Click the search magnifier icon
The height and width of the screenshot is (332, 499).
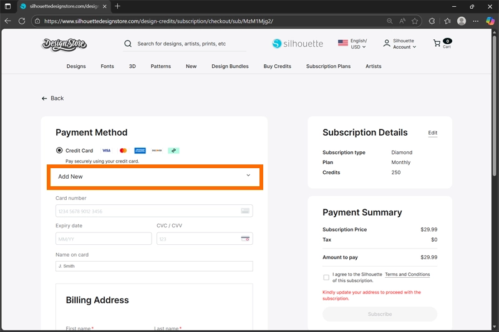pos(128,44)
